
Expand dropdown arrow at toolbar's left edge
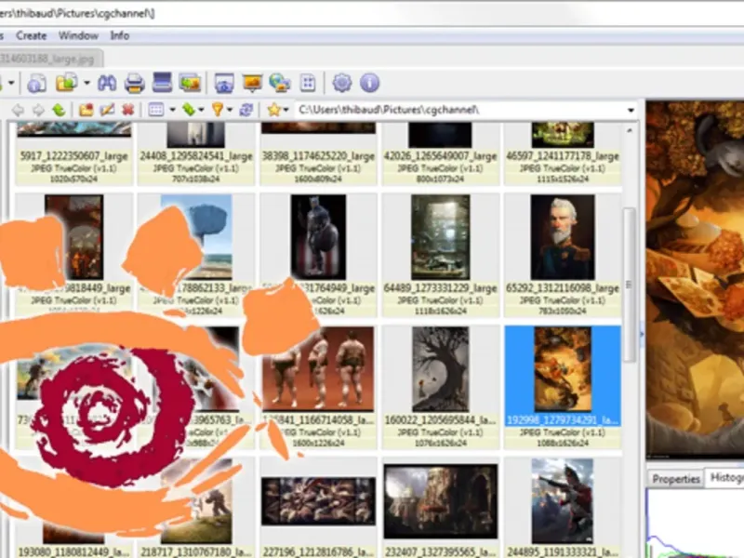pos(11,83)
